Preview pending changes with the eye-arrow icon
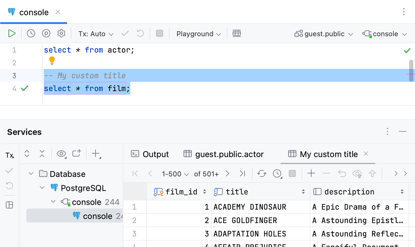This screenshot has height=247, width=415. point(357,173)
